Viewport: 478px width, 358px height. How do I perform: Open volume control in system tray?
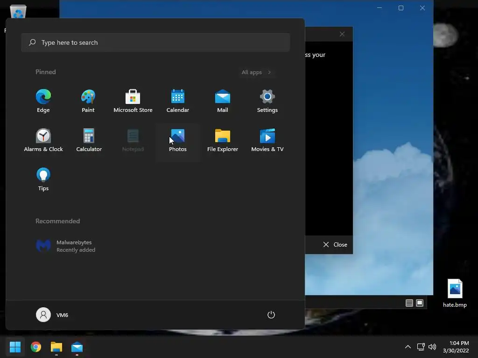coord(432,347)
